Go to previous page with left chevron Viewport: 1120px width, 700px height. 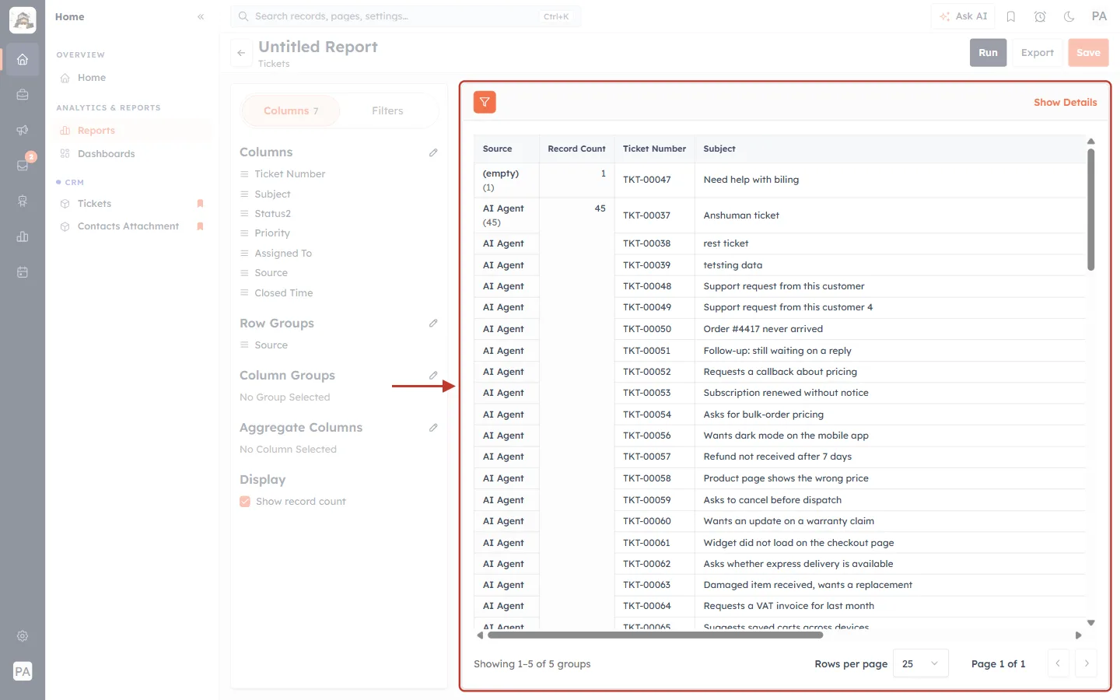(1058, 663)
